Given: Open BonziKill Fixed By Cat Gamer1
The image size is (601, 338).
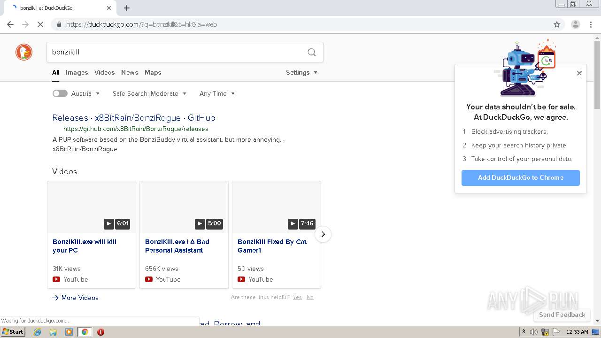Looking at the screenshot, I should point(272,246).
